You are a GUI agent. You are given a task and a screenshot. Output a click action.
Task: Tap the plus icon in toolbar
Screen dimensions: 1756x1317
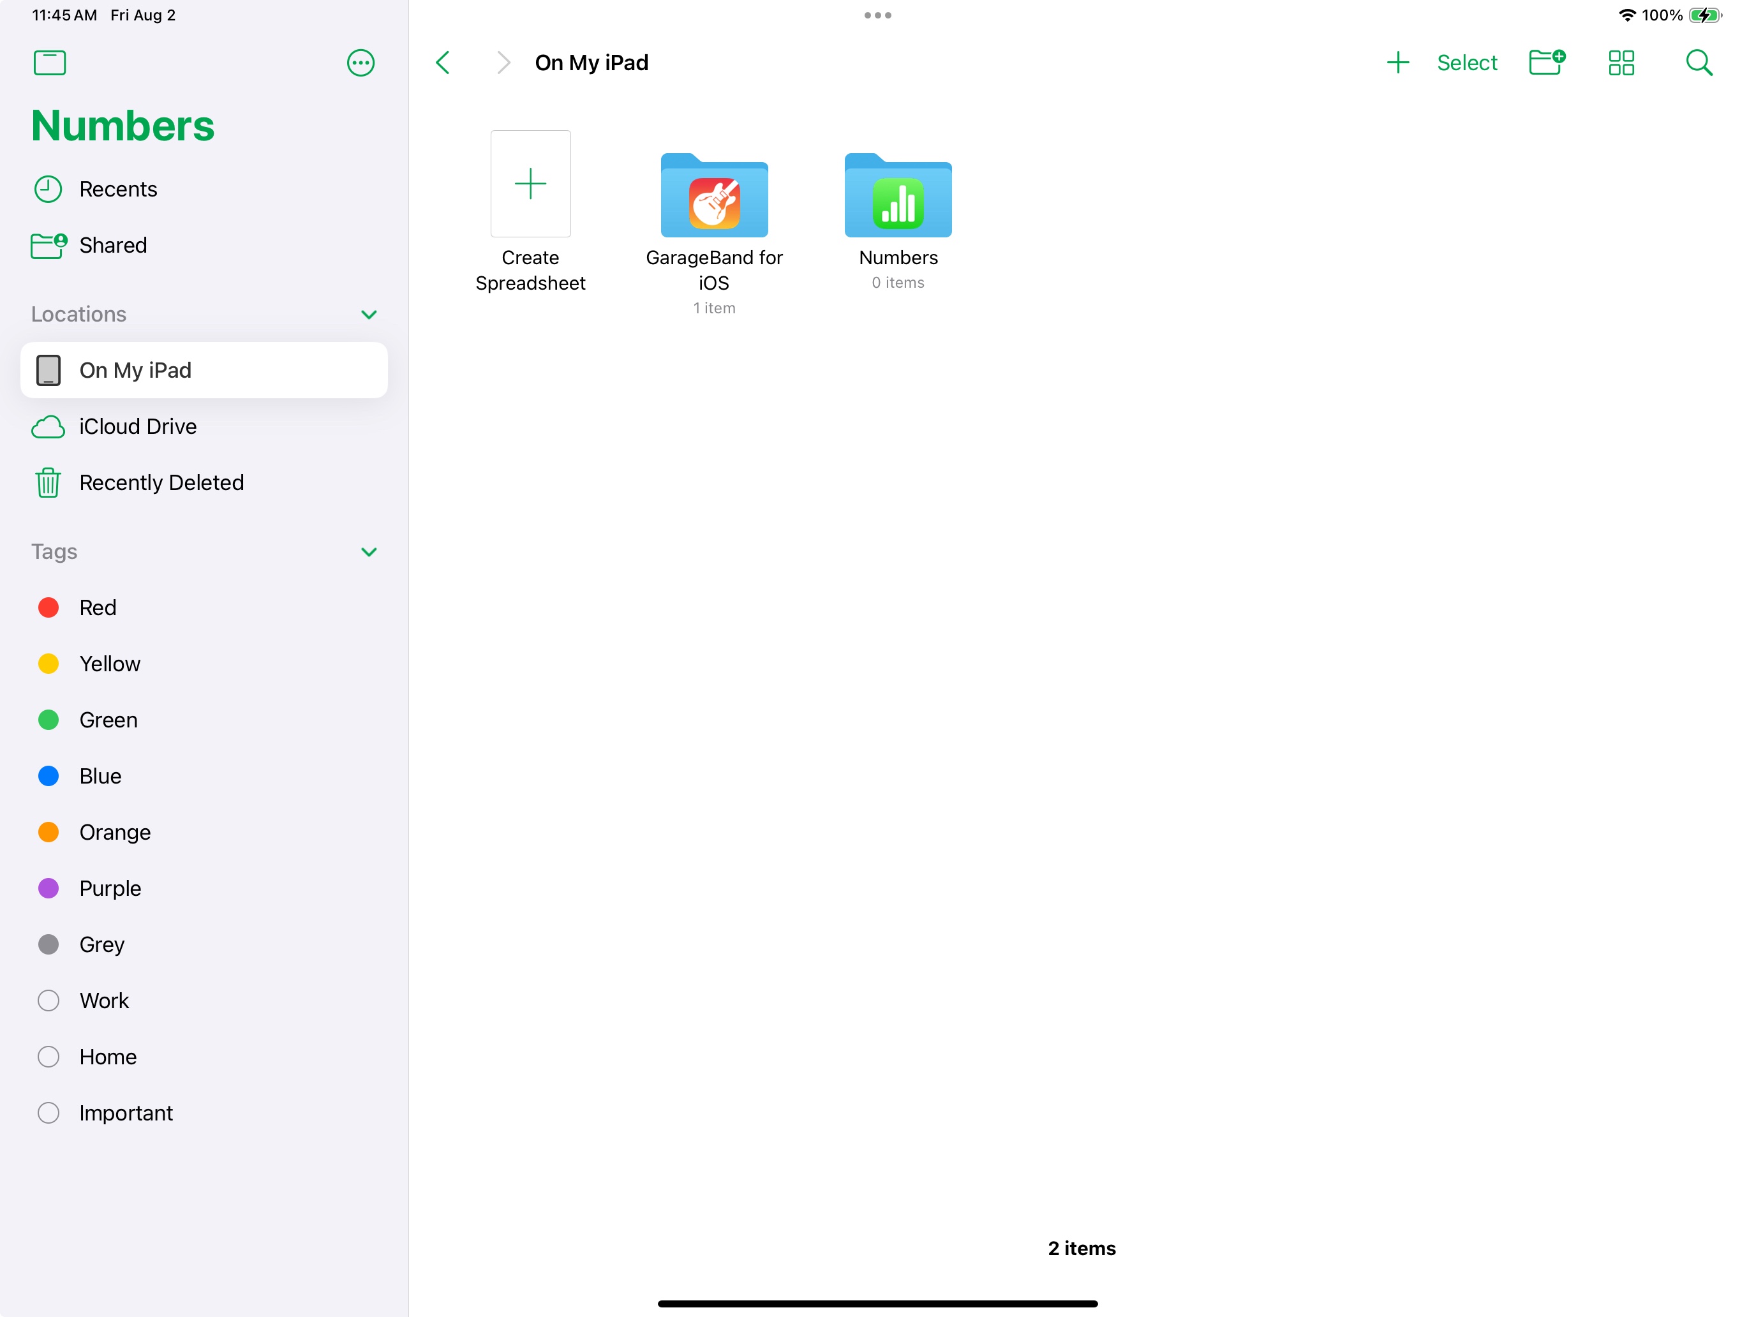(x=1397, y=63)
